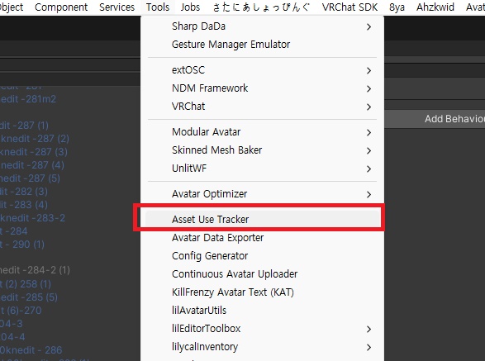Viewport: 485px width, 361px height.
Task: Open the 8ya menu
Action: (x=397, y=7)
